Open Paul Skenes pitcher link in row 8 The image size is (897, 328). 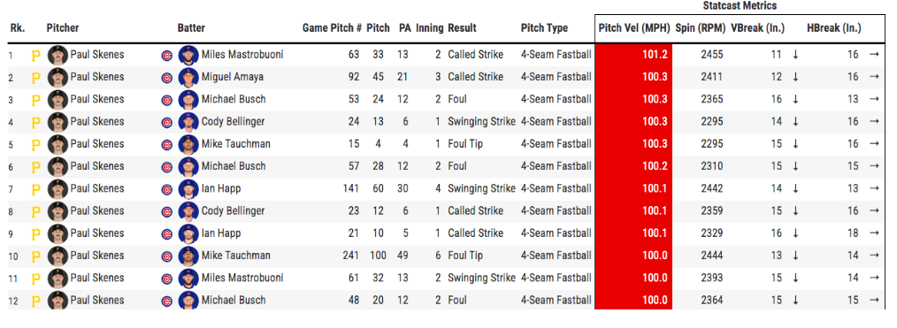pos(97,210)
